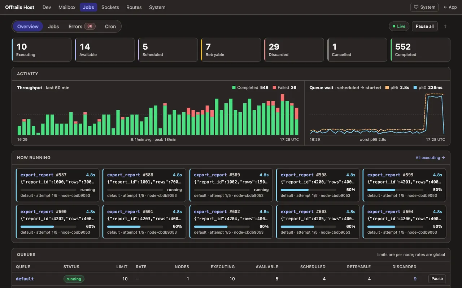The image size is (462, 288).
Task: Open the System navigation item
Action: 157,7
